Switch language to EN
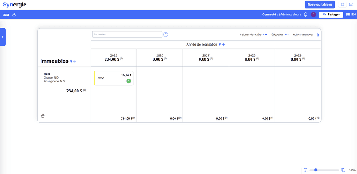 pos(354,15)
